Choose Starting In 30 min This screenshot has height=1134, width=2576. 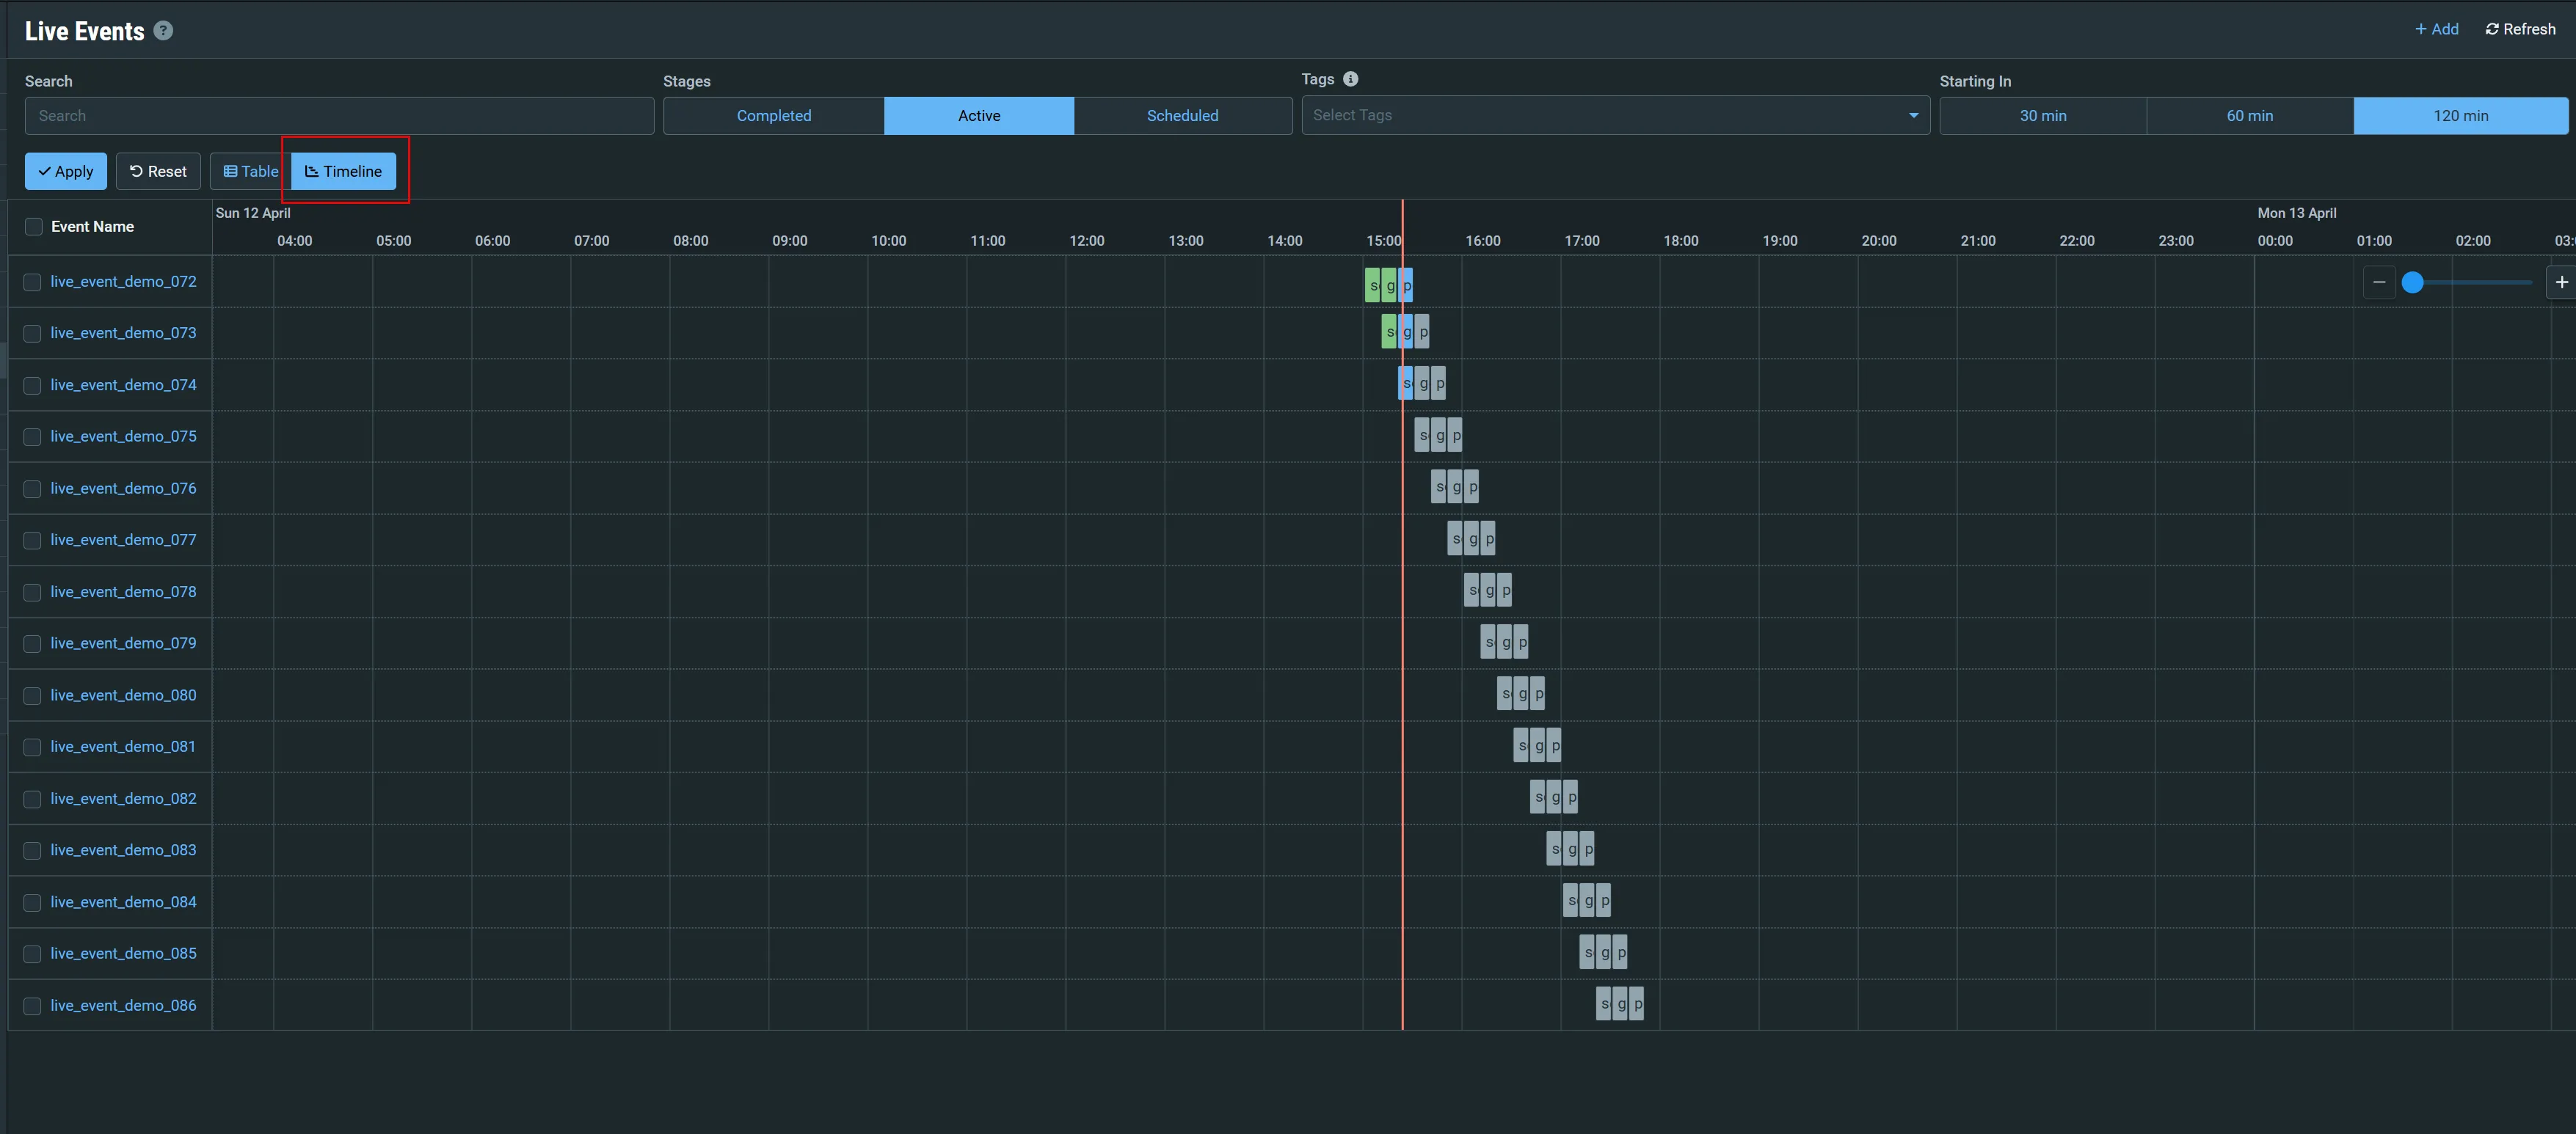coord(2043,116)
